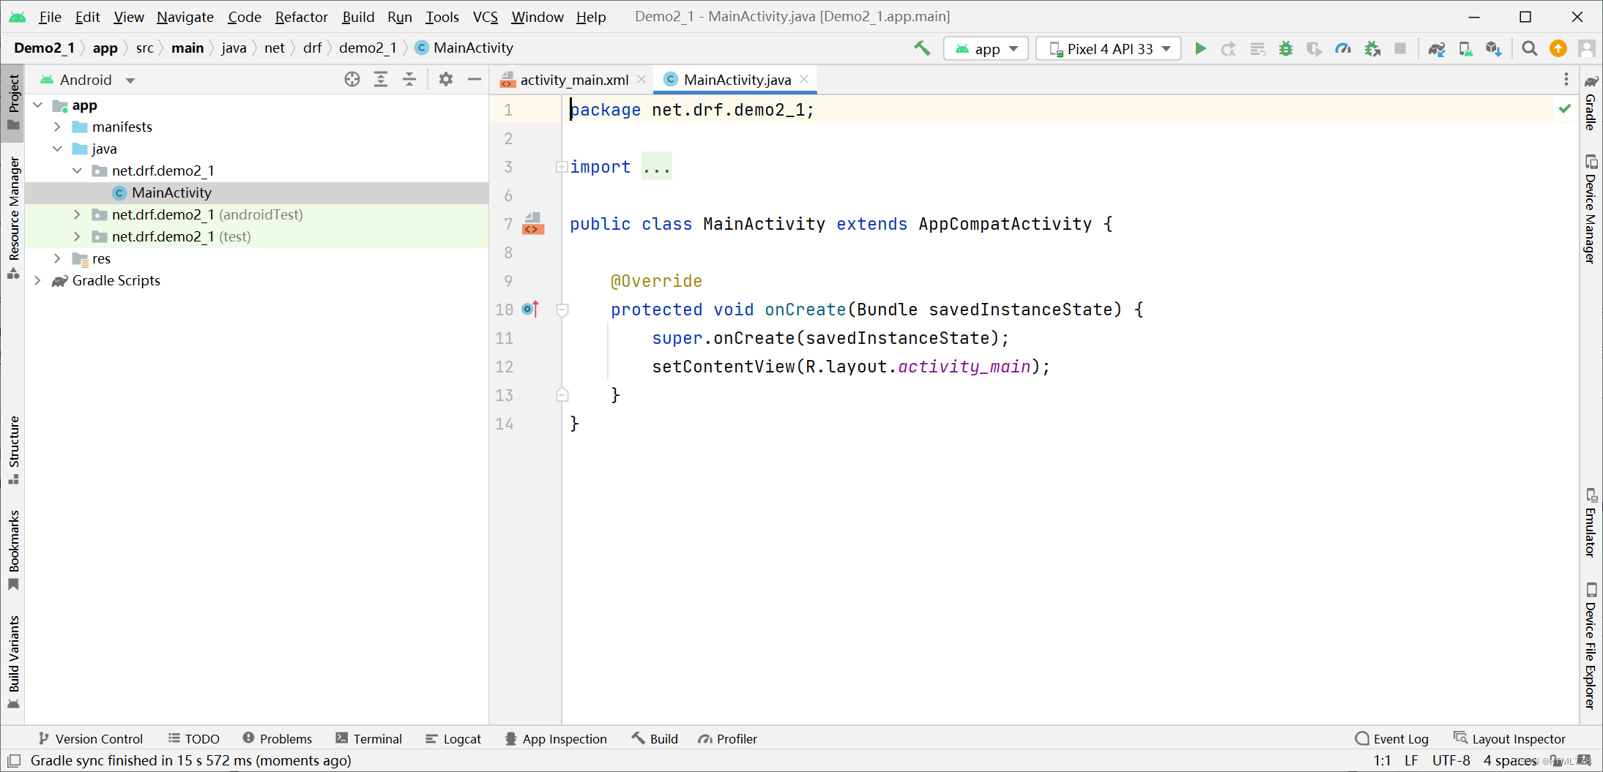
Task: Click Expand All in Project panel
Action: [381, 79]
